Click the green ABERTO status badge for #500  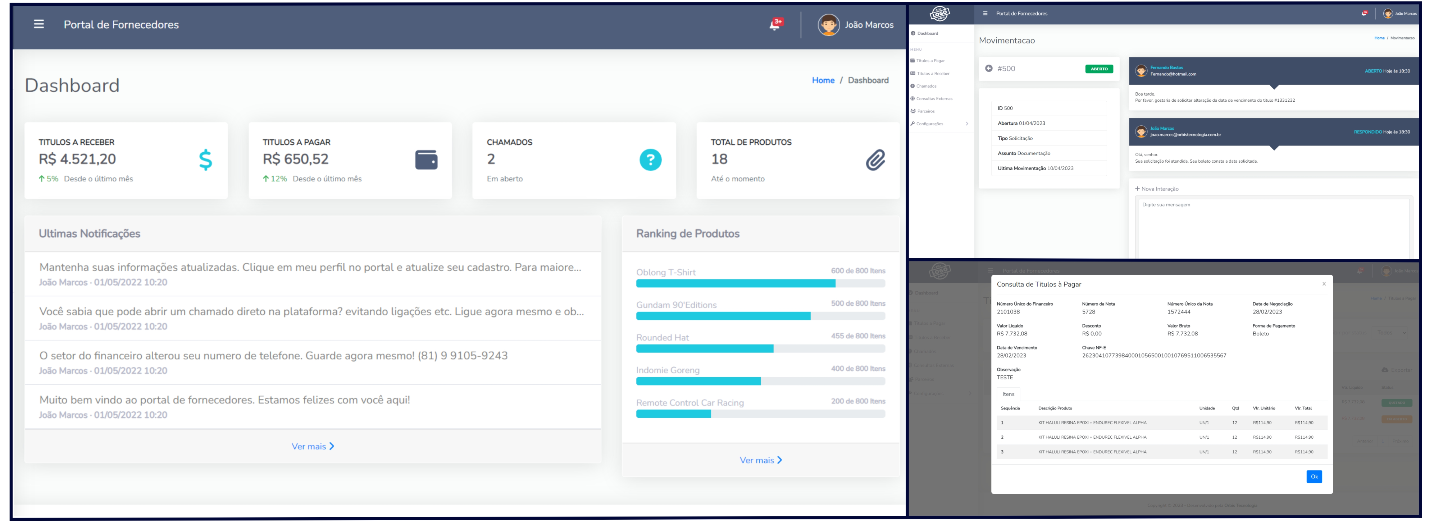click(1099, 69)
